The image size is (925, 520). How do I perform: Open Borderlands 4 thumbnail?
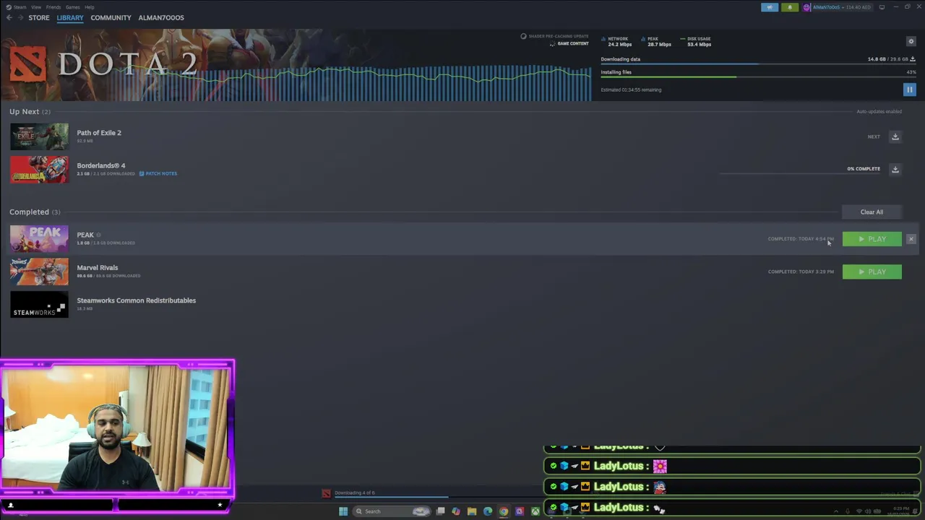point(39,170)
